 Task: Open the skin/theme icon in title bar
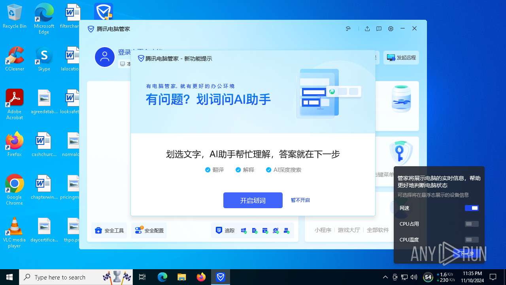tap(348, 28)
